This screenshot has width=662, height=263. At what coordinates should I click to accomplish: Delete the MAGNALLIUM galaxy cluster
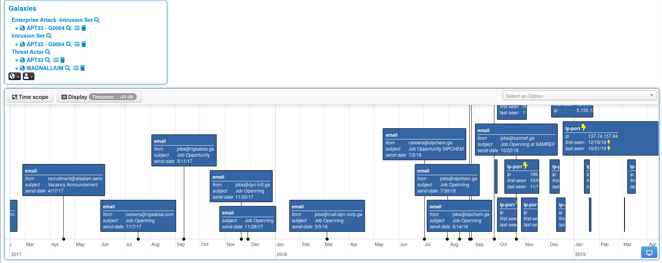[x=83, y=68]
